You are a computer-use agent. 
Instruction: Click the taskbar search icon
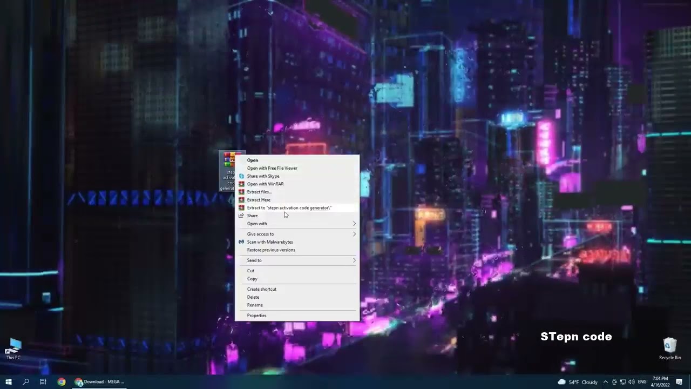[x=25, y=382]
